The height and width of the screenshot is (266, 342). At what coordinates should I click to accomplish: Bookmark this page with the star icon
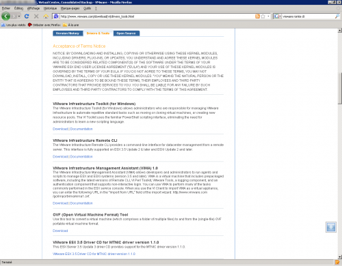point(263,16)
